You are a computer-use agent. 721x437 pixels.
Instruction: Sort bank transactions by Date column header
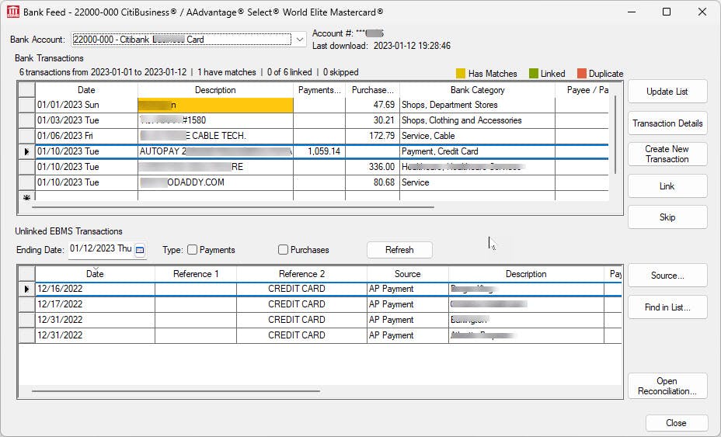click(86, 90)
